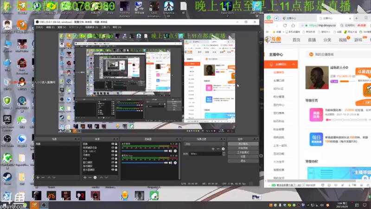Move source down arrow in Sources panel
The image size is (371, 209).
pos(106,177)
